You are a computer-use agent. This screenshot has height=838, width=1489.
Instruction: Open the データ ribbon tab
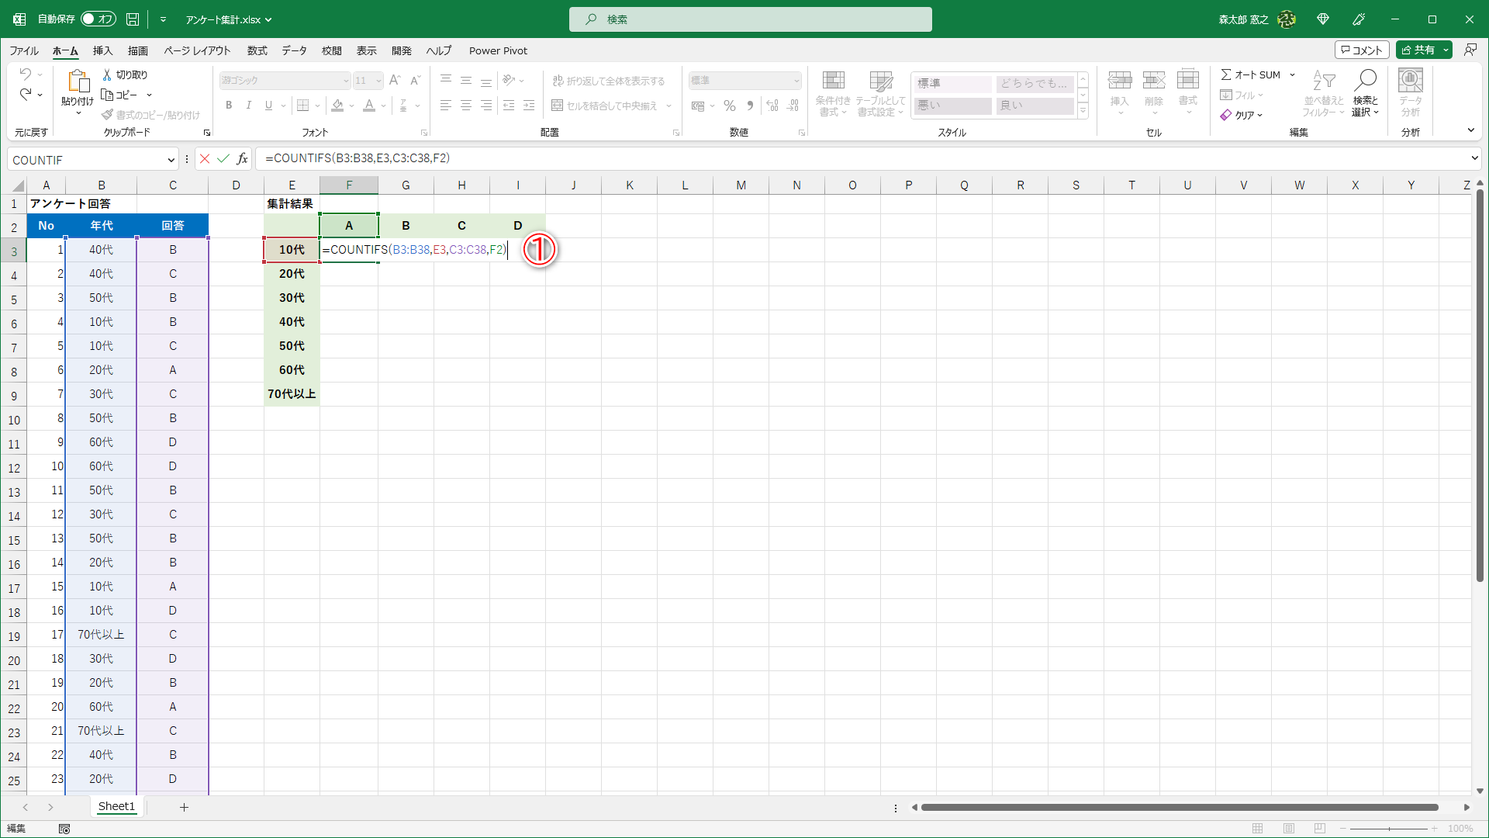(293, 50)
